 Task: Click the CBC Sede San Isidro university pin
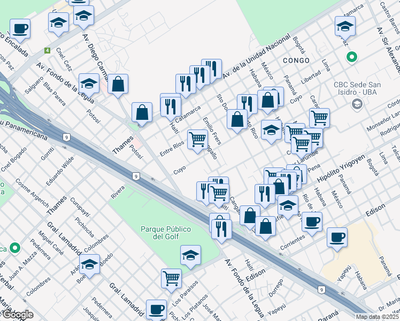coord(357,104)
